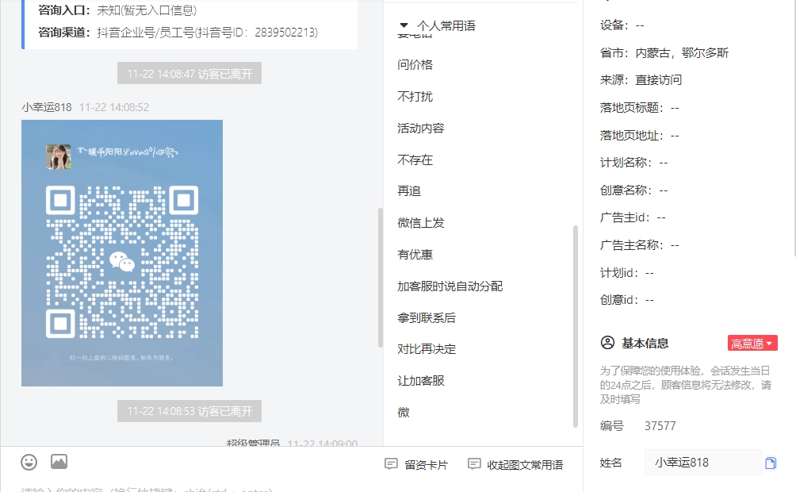Click the 广告主id row

(633, 217)
